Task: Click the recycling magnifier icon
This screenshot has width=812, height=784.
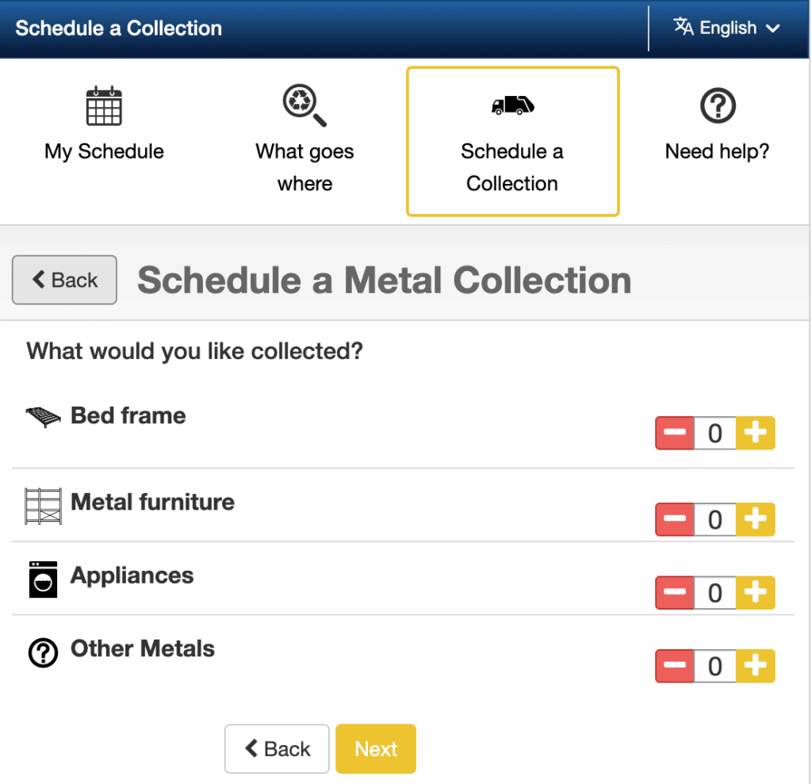Action: point(304,106)
